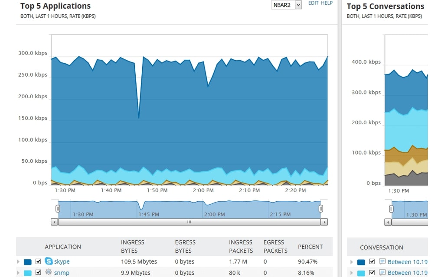Click the right scroll arrow below the chart
The width and height of the screenshot is (444, 277).
(323, 222)
